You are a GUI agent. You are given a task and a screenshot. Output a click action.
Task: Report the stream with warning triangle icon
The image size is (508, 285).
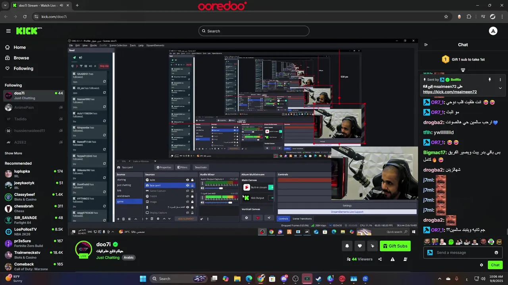pyautogui.click(x=393, y=259)
